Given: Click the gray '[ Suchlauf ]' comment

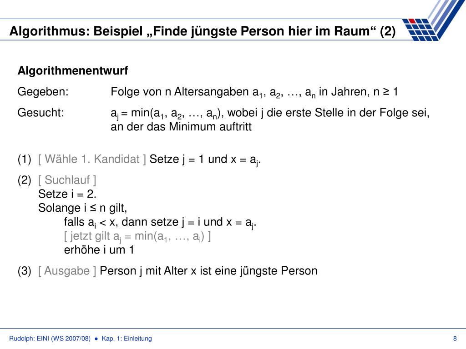Looking at the screenshot, I should (67, 180).
